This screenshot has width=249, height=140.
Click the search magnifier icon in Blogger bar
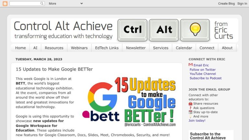42,3
